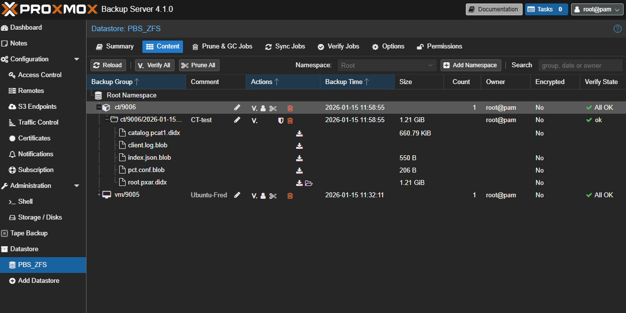
Task: Open the Permissions tab
Action: point(439,46)
